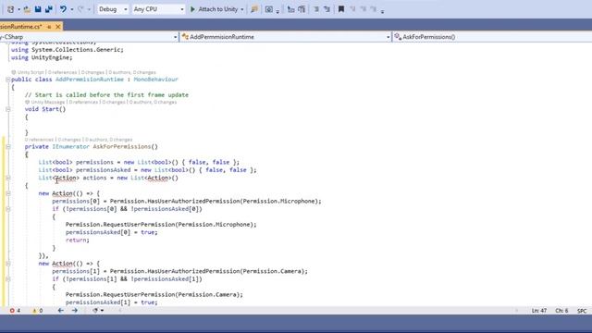The width and height of the screenshot is (592, 333).
Task: Click the CodeLens link above AskForPermissions
Action: (x=39, y=140)
